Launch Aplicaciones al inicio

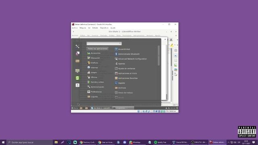pos(126,73)
